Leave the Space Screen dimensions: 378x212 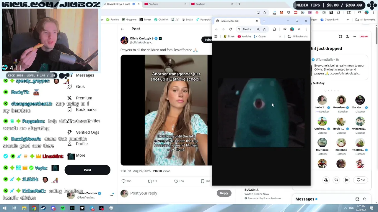point(364,36)
